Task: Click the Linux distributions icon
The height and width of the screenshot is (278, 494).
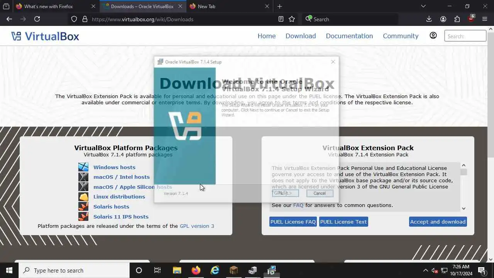Action: [x=83, y=197]
